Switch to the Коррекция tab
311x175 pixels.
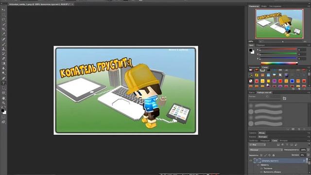[254, 68]
